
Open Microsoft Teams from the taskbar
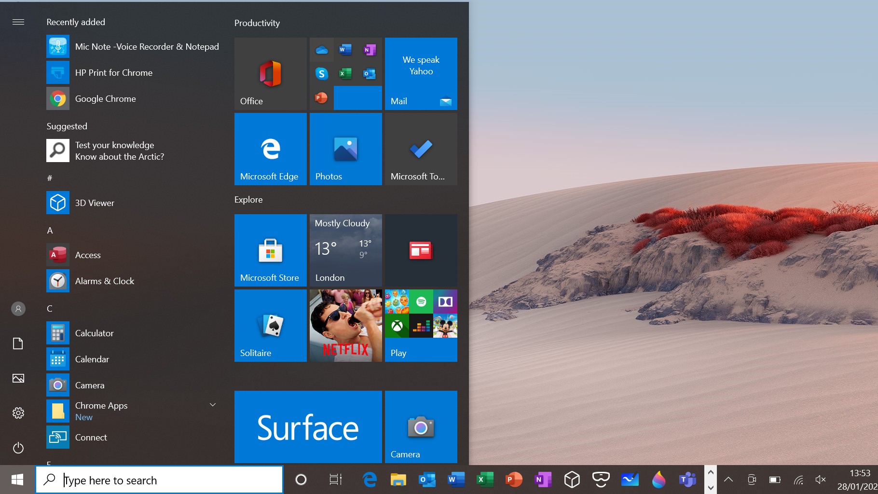click(x=688, y=480)
